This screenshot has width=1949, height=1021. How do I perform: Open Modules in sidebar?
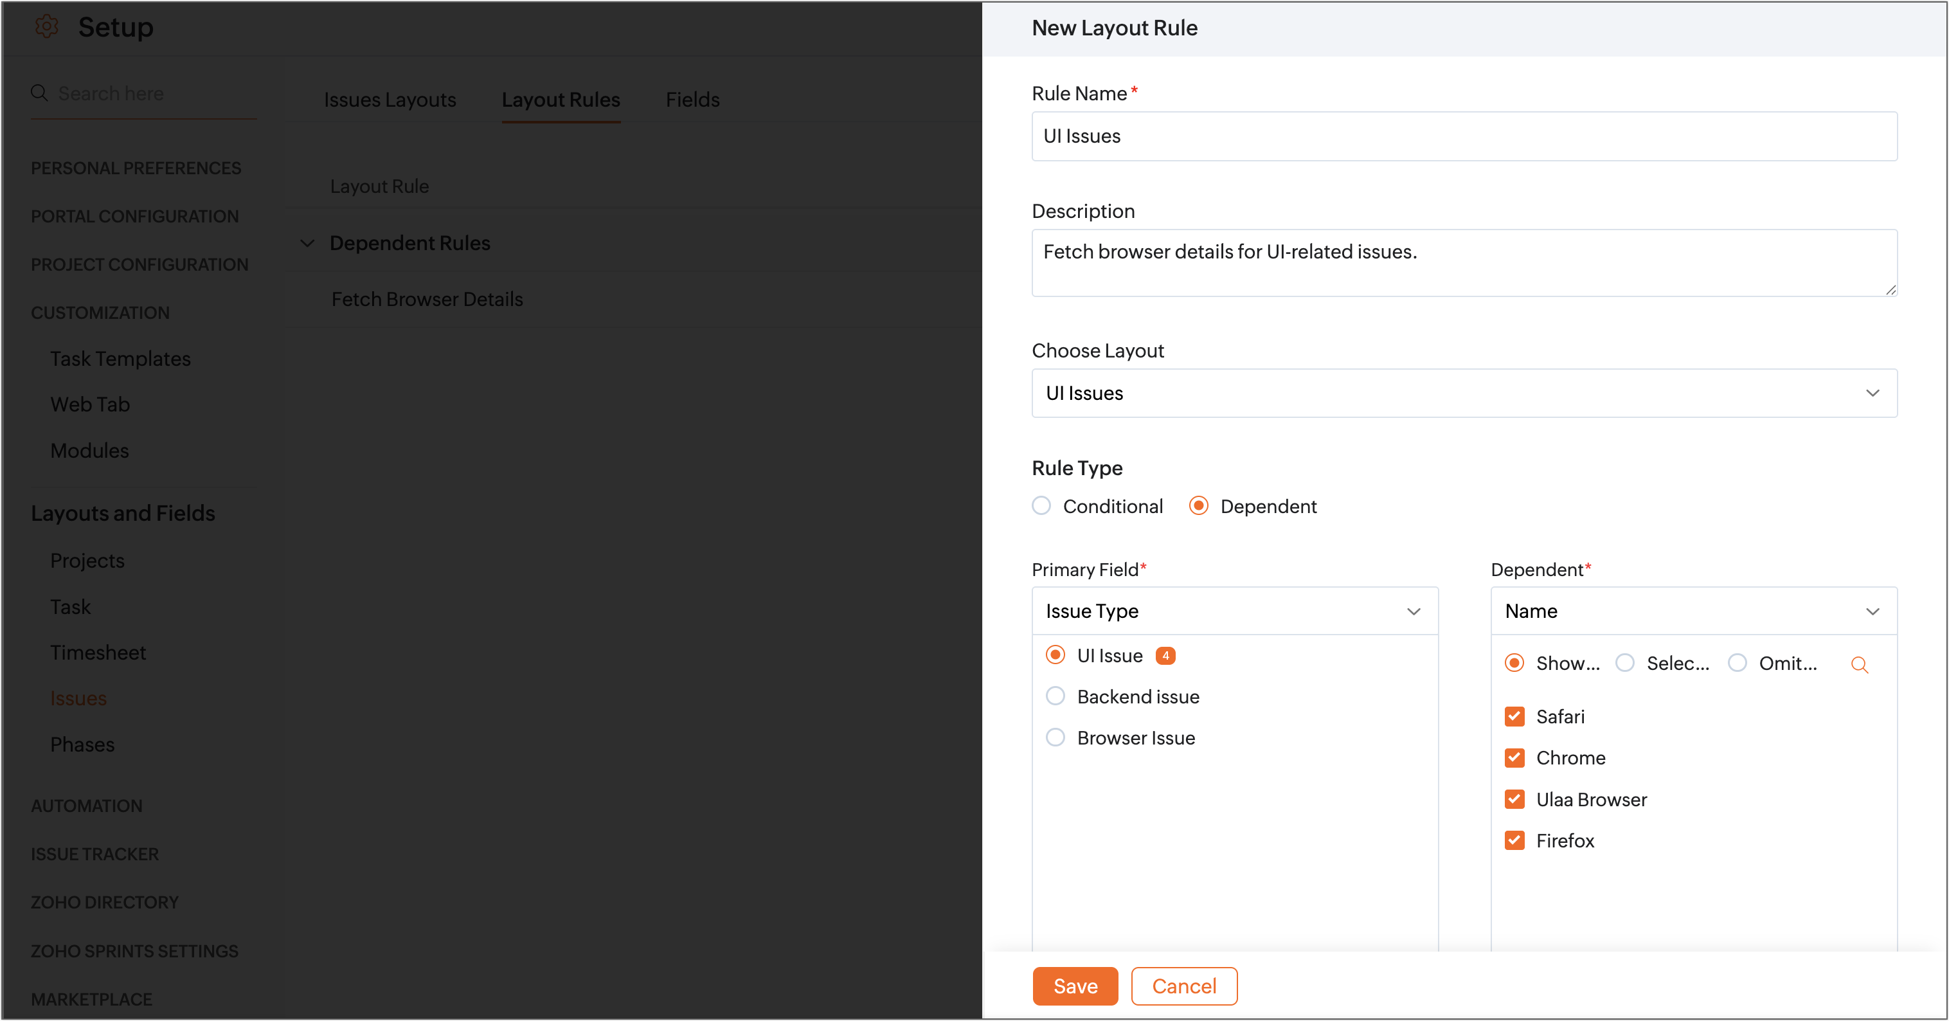89,450
